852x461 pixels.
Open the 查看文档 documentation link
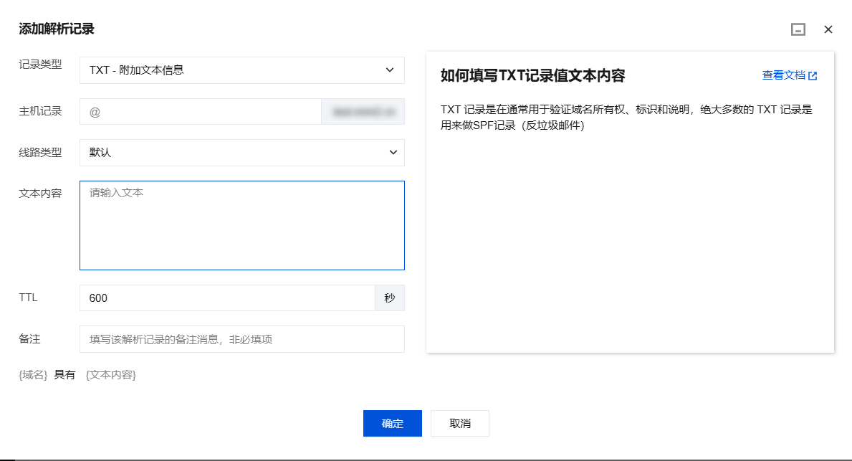pyautogui.click(x=783, y=75)
